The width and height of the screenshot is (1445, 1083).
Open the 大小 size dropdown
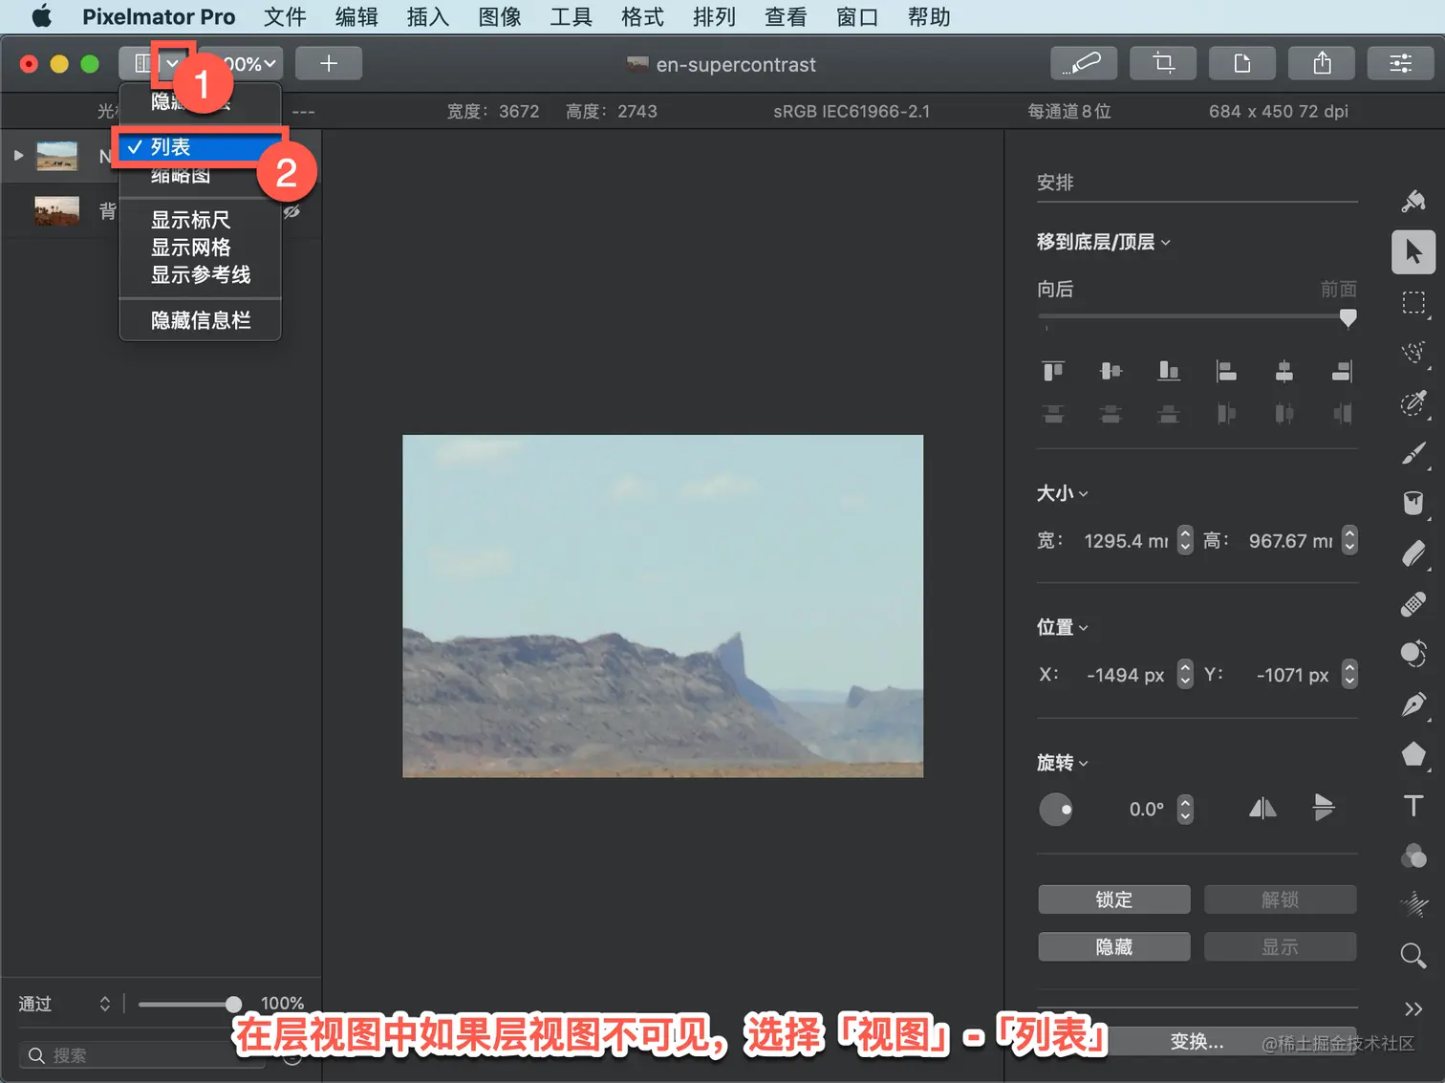click(1063, 493)
